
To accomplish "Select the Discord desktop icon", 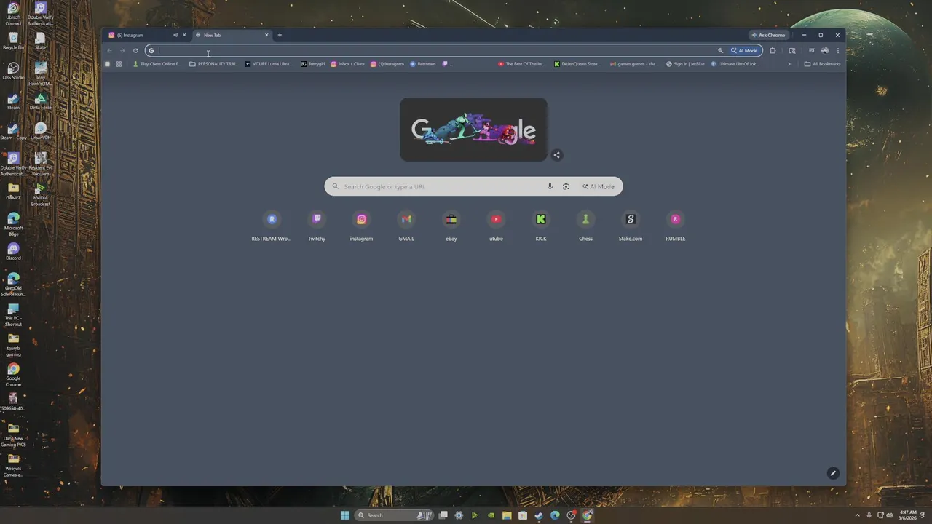I will click(x=13, y=252).
